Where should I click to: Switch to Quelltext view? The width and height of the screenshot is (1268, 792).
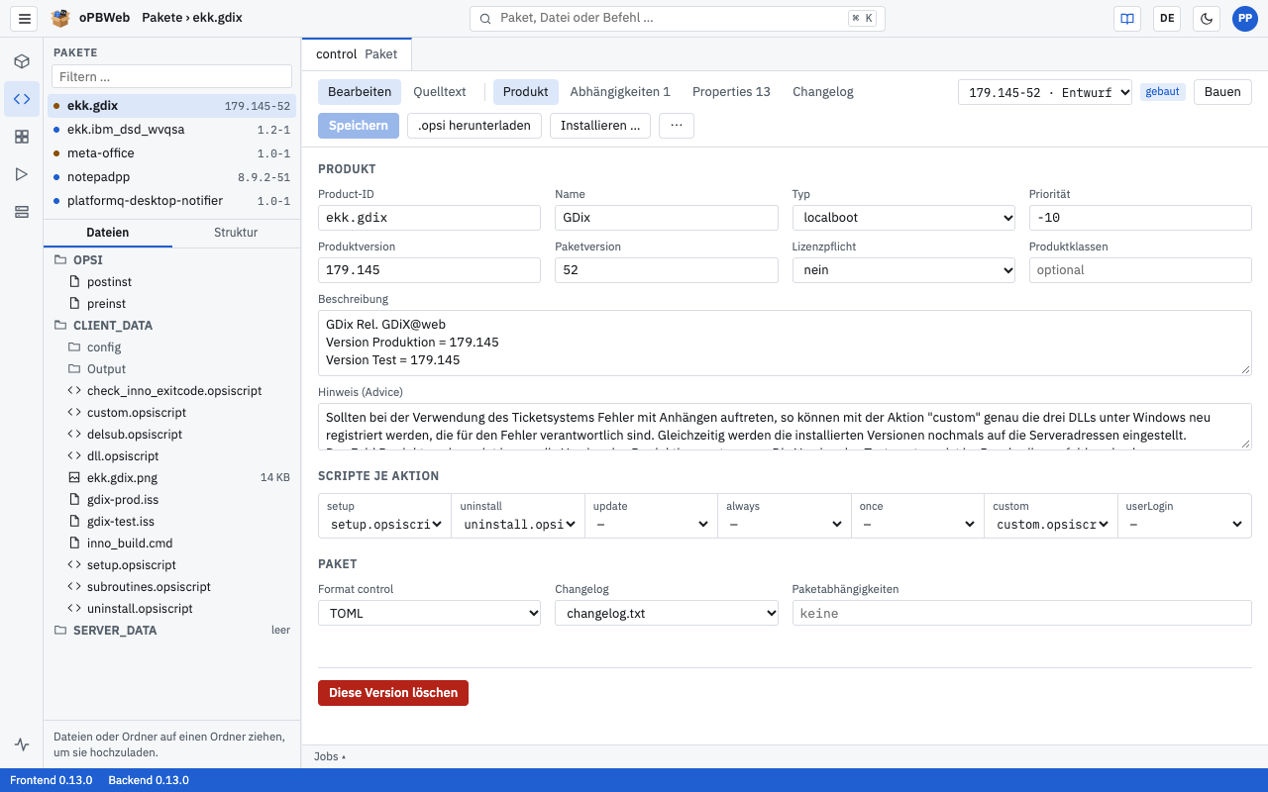pos(440,92)
